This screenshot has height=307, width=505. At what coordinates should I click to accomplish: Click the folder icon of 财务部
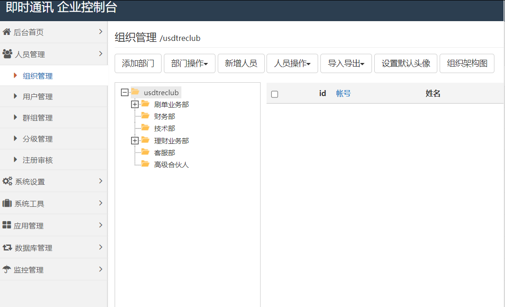(x=145, y=116)
